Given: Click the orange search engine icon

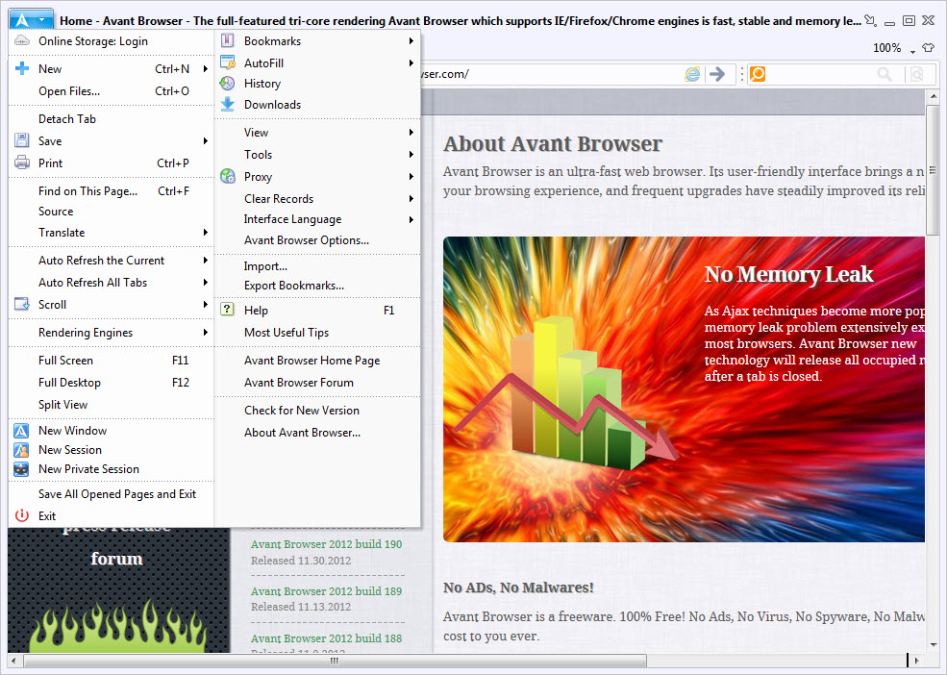Looking at the screenshot, I should tap(758, 74).
